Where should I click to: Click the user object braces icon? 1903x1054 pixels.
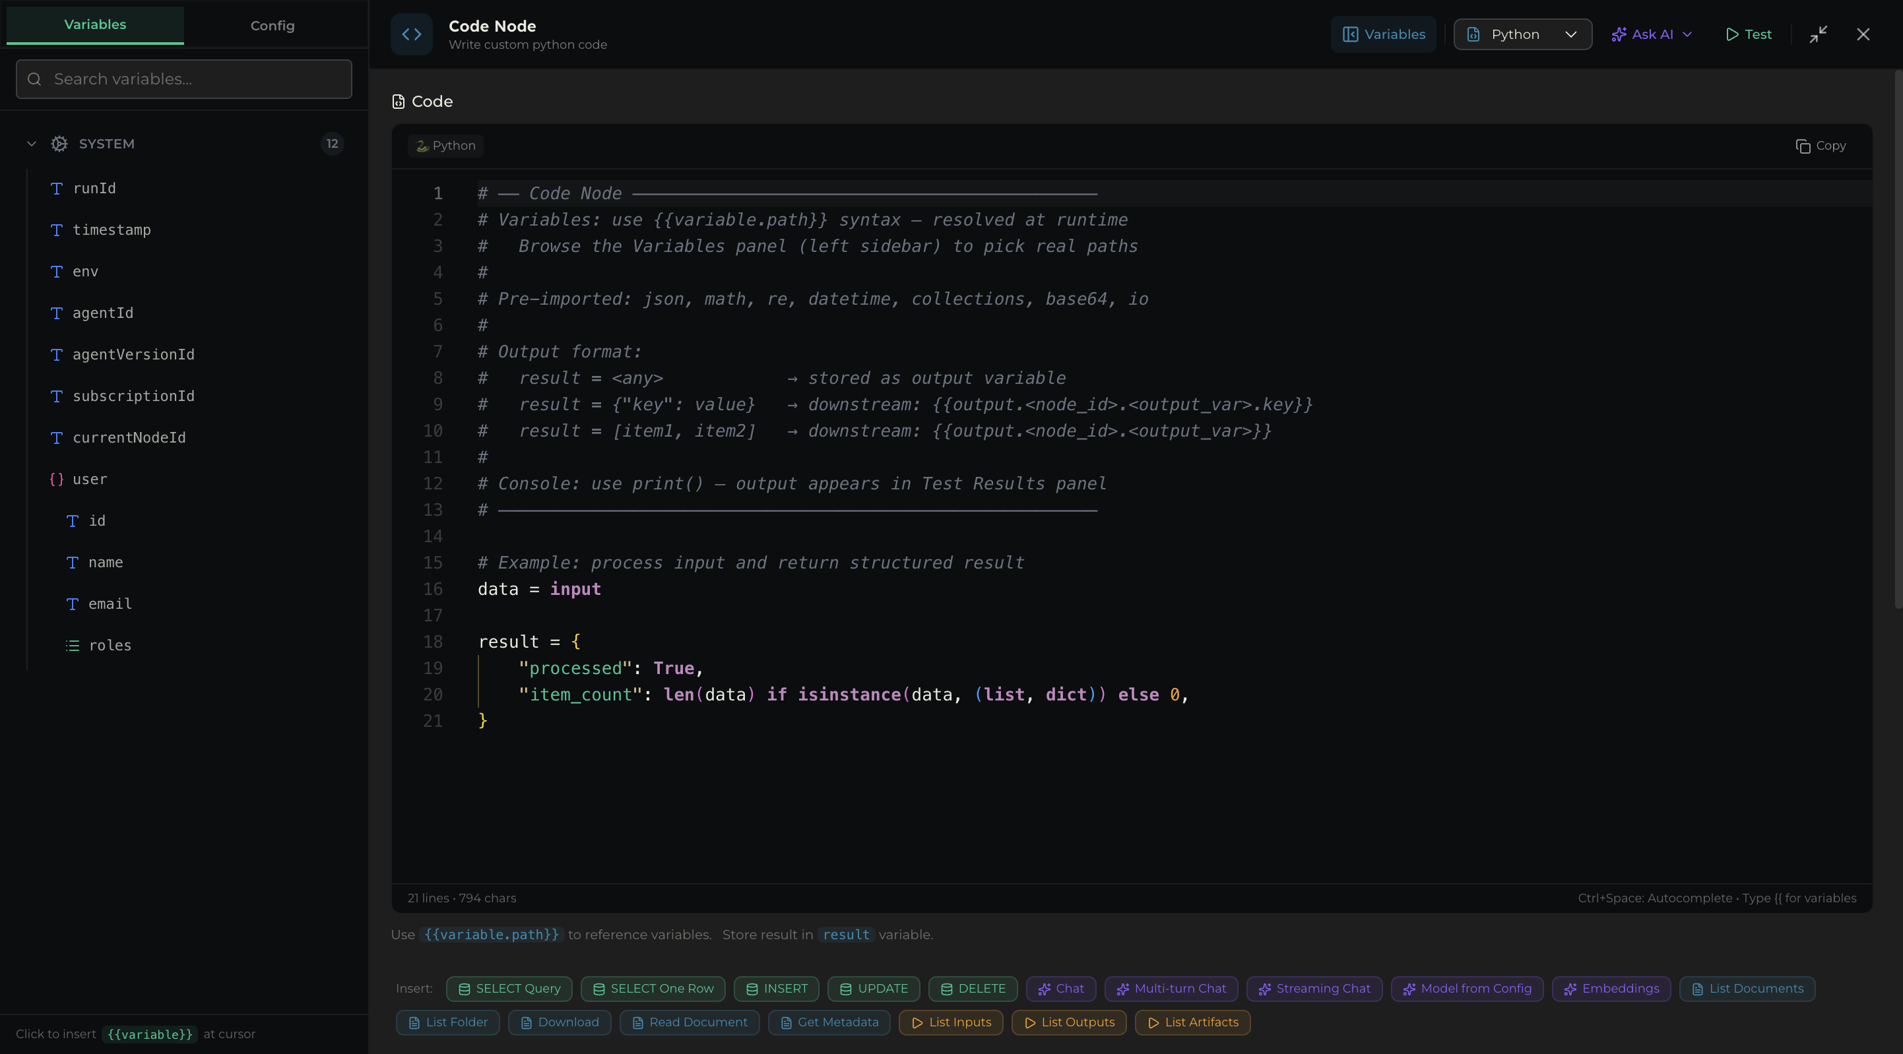(x=56, y=480)
